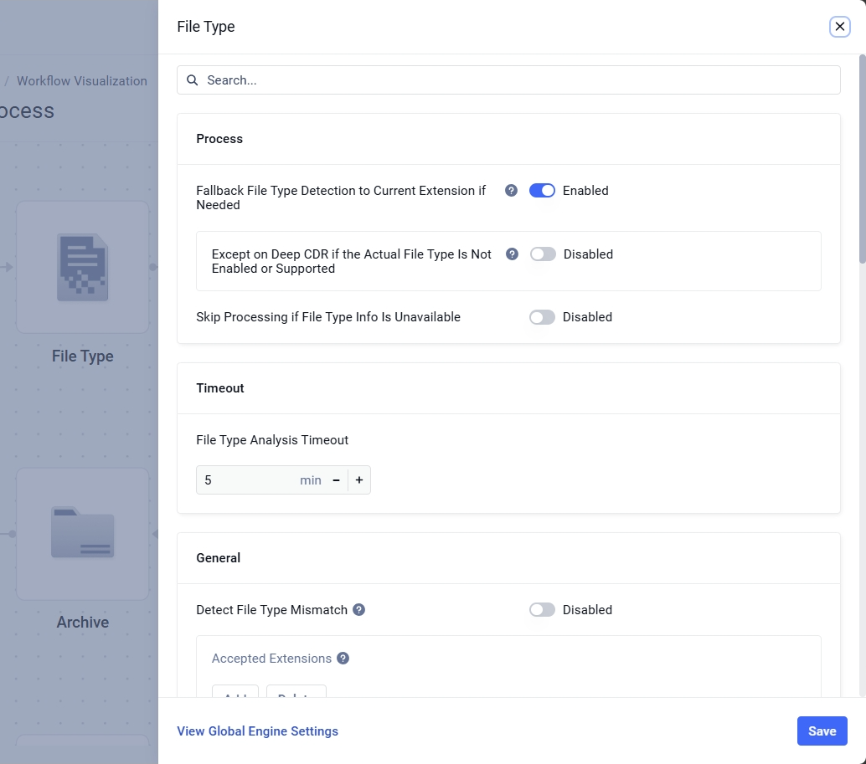Enable Except on Deep CDR toggle

(x=543, y=254)
